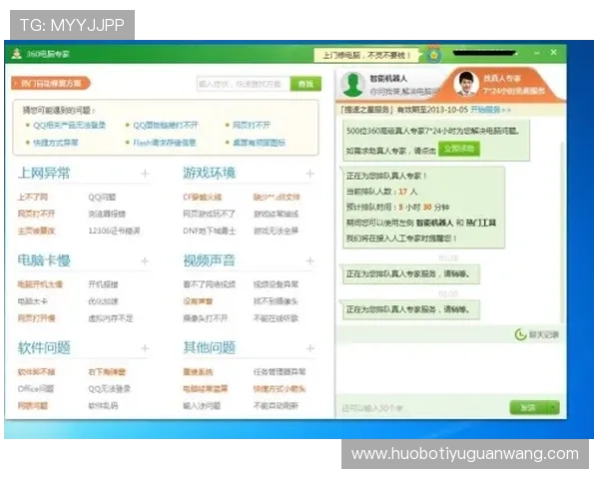Select 开机报错 link
599x479 pixels.
click(103, 284)
